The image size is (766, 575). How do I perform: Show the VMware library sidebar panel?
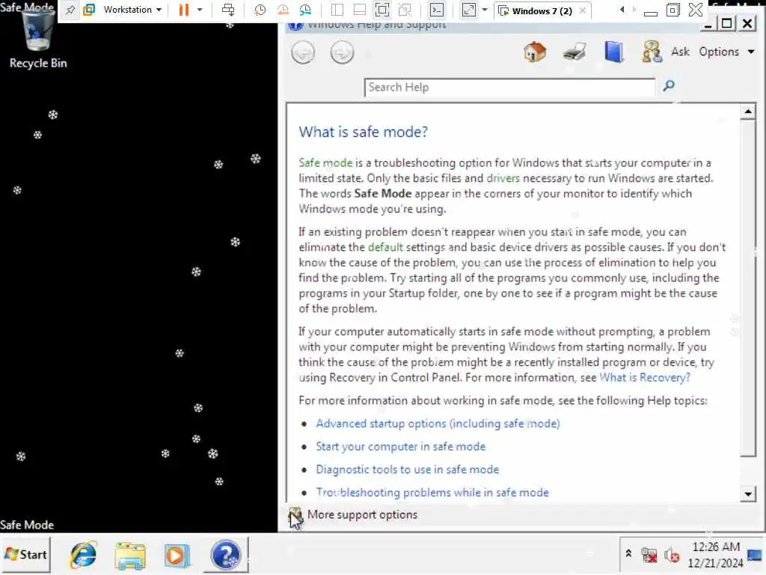pyautogui.click(x=337, y=10)
